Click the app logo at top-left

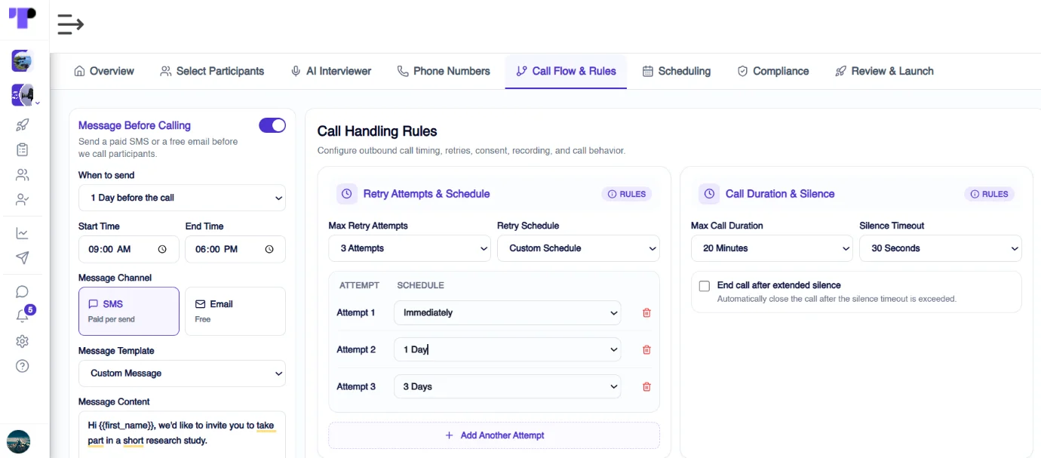tap(22, 17)
